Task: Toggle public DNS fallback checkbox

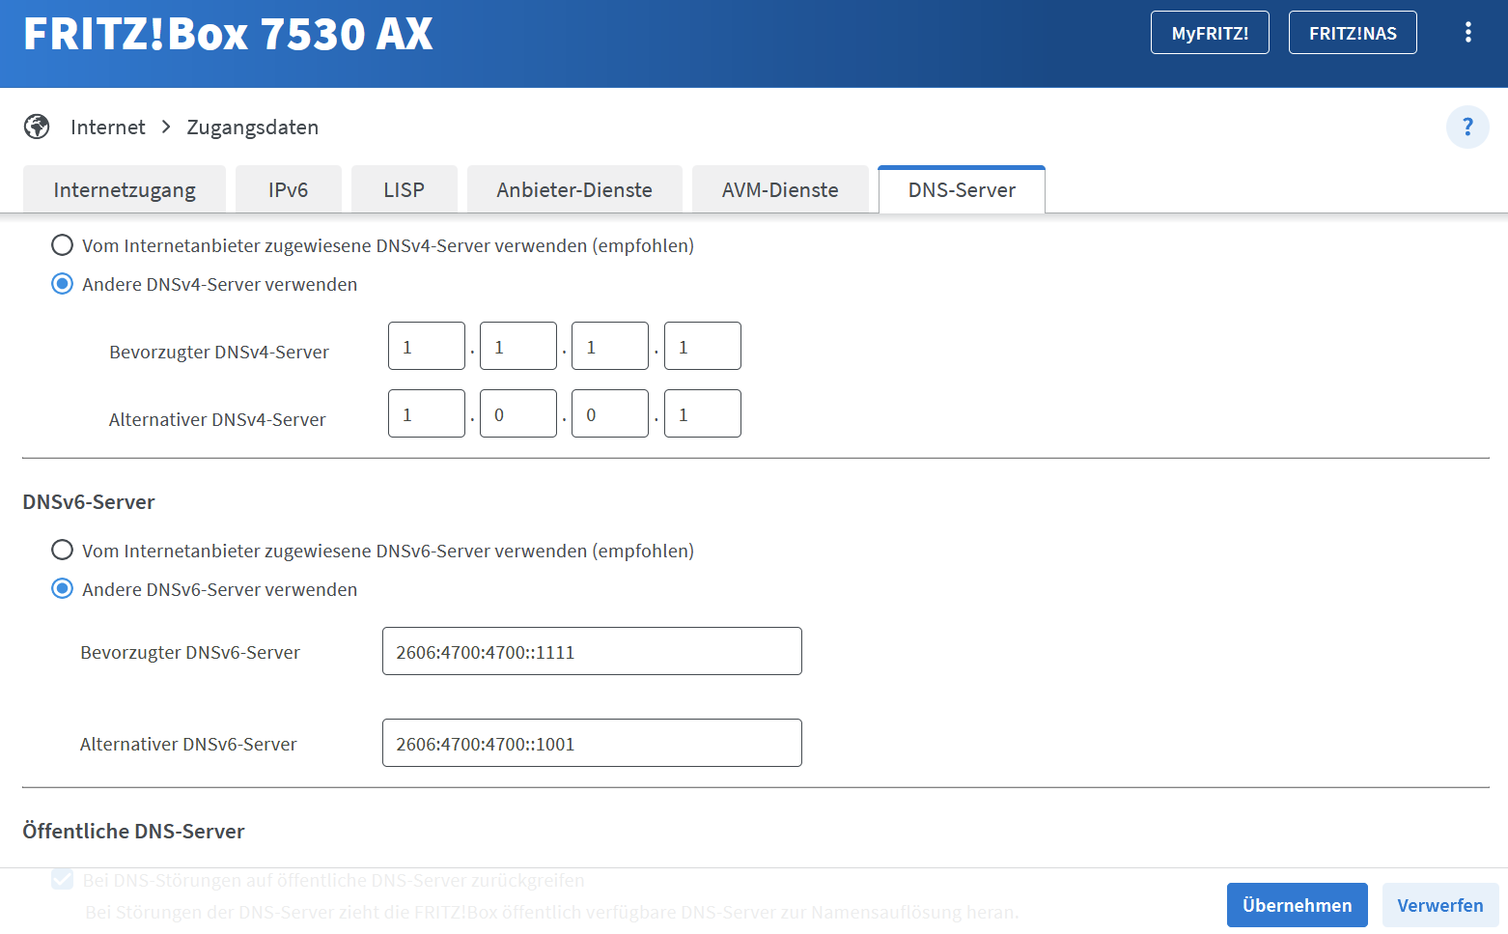Action: pos(62,879)
